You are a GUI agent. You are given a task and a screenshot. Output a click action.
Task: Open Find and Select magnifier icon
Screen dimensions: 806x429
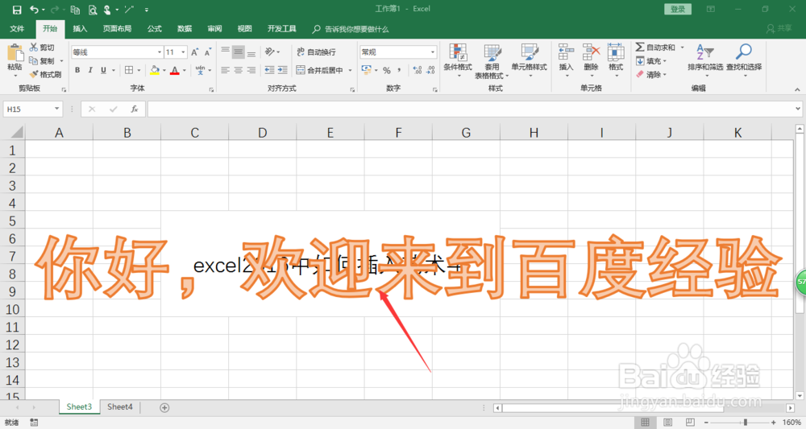744,52
